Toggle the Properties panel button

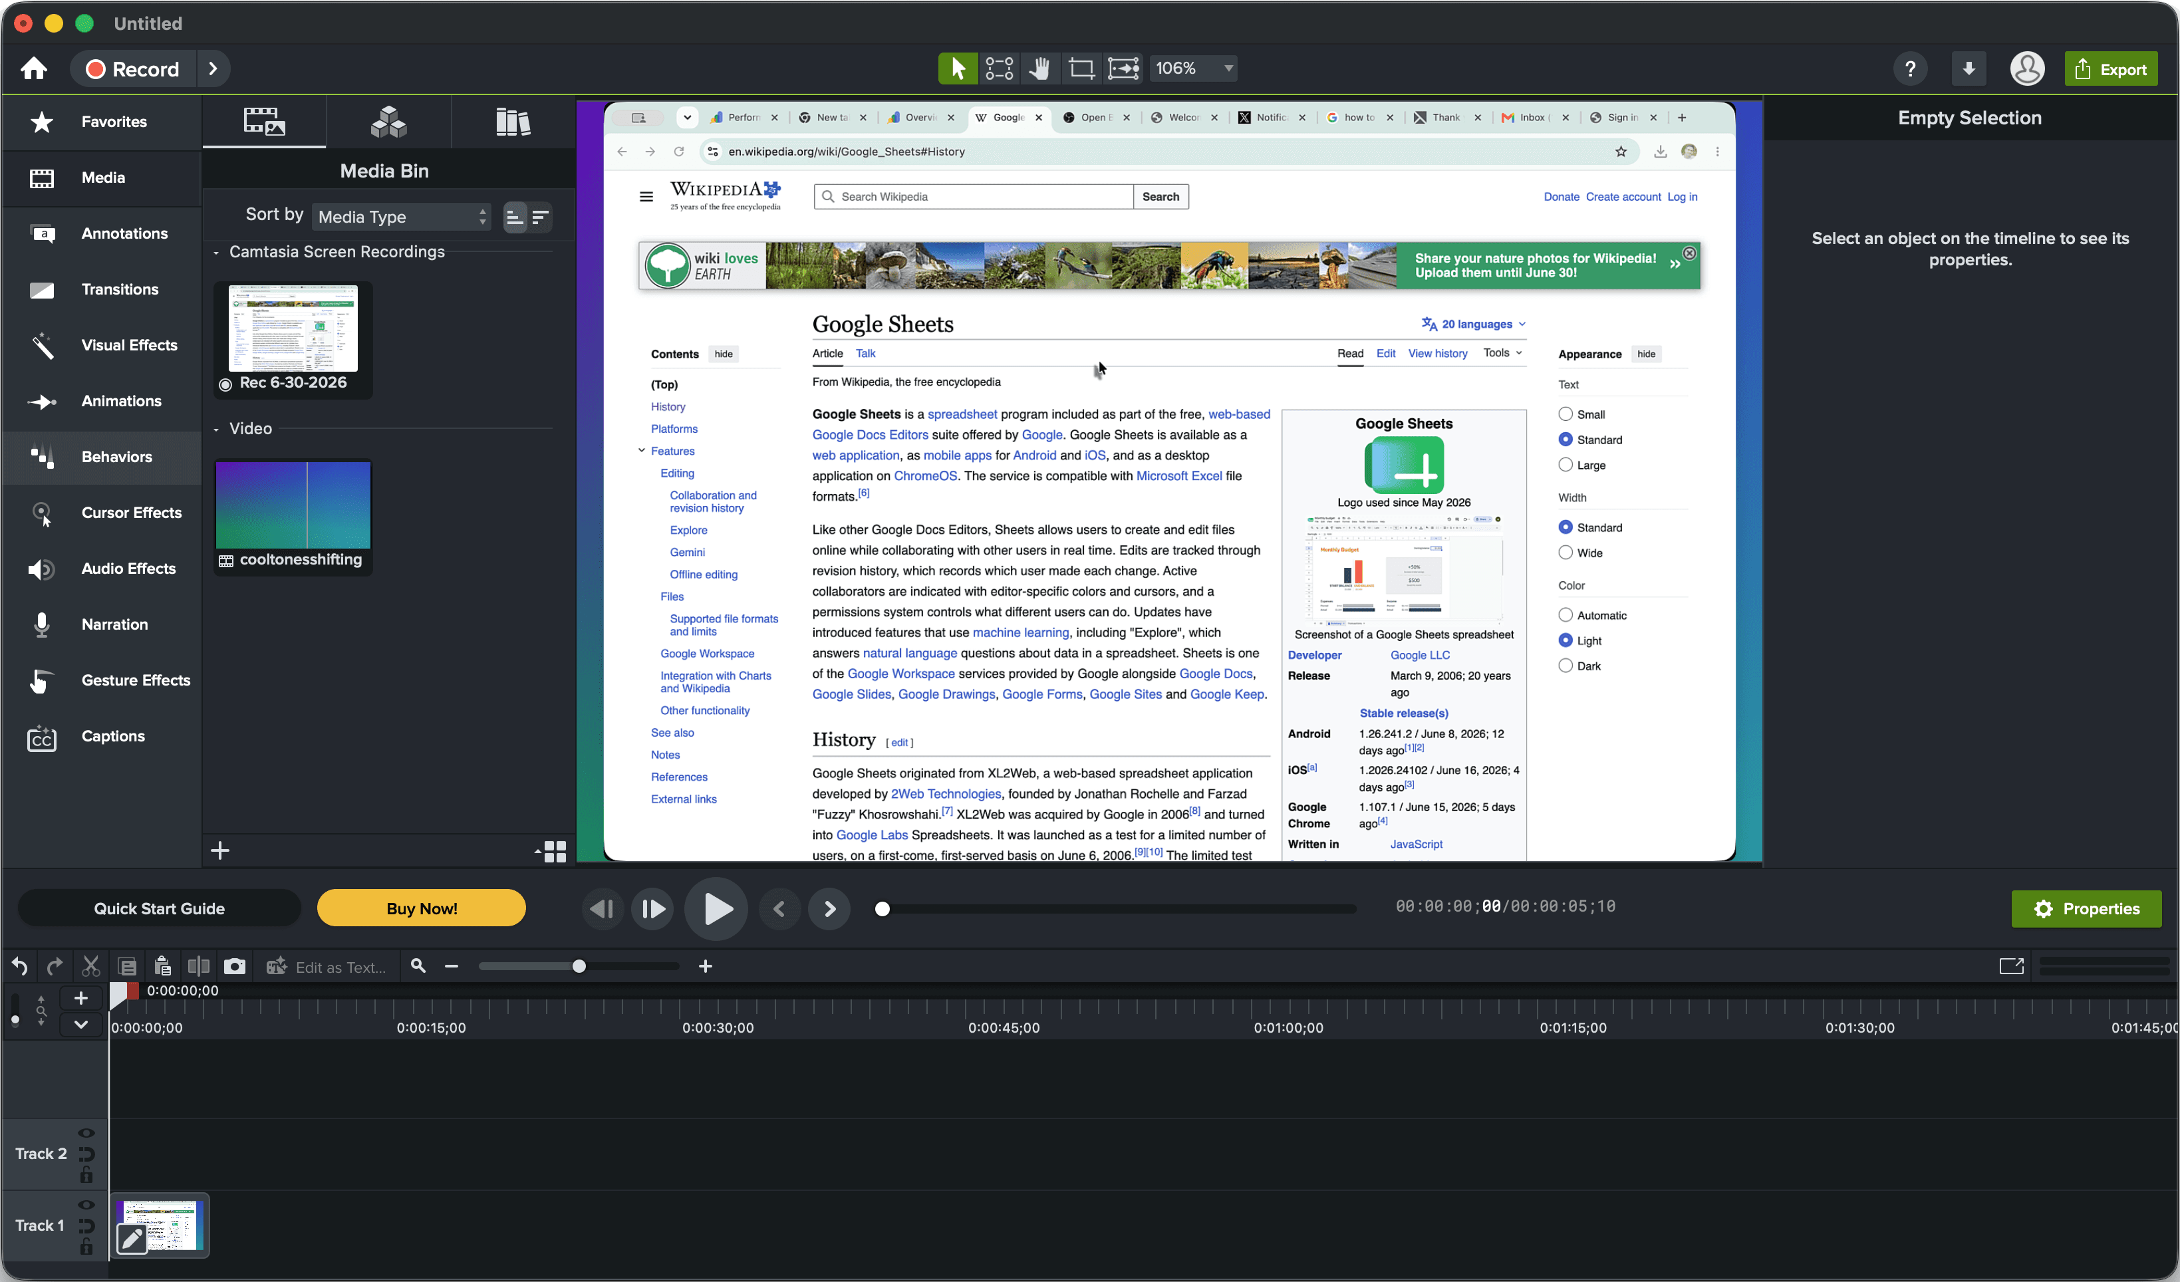click(2086, 908)
